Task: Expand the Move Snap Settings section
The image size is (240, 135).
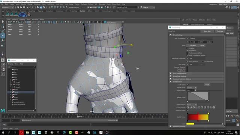Action: pos(171,76)
